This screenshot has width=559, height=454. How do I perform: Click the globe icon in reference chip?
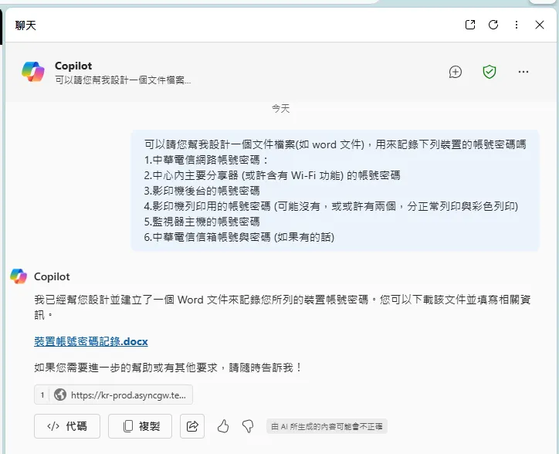[60, 395]
